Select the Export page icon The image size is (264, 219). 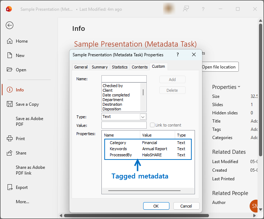pyautogui.click(x=10, y=187)
